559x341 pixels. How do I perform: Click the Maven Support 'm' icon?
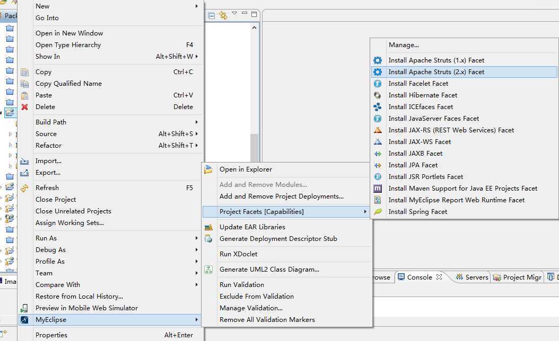(378, 189)
